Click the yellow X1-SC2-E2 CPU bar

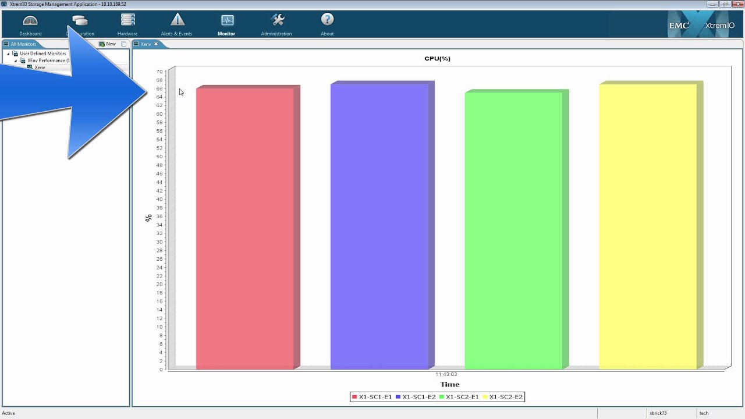[651, 225]
